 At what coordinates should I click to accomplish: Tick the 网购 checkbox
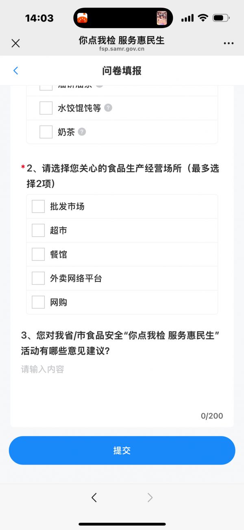(38, 302)
